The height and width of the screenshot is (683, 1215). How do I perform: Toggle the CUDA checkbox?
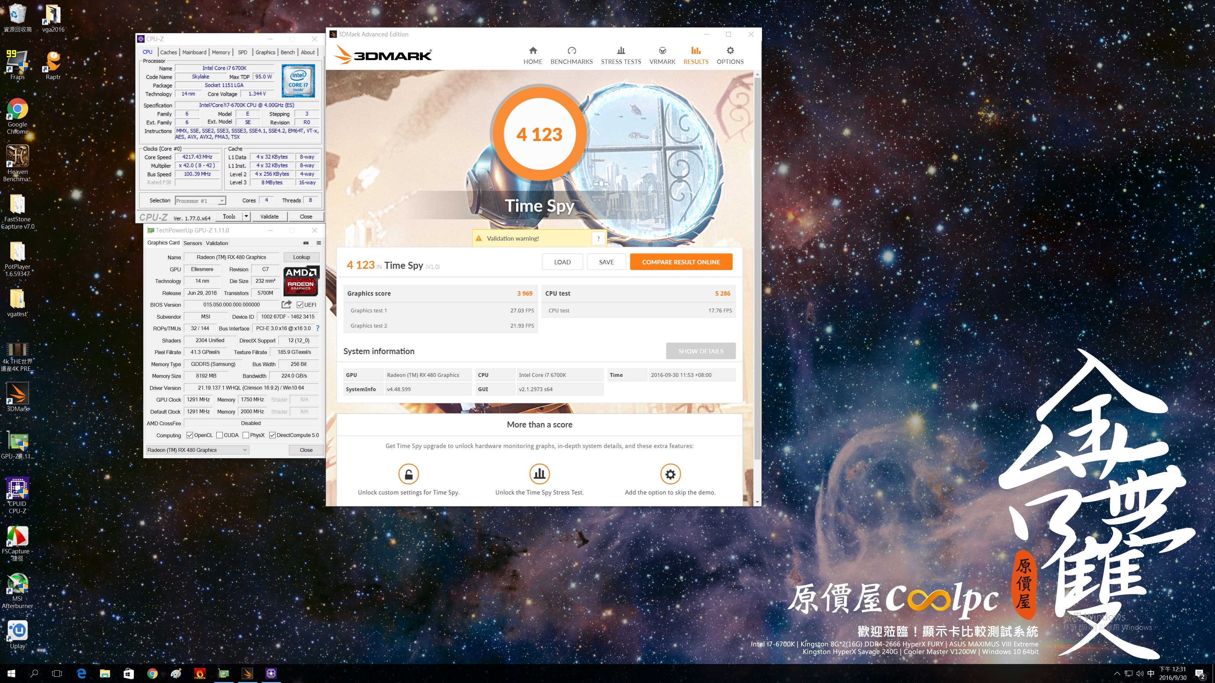(x=219, y=435)
